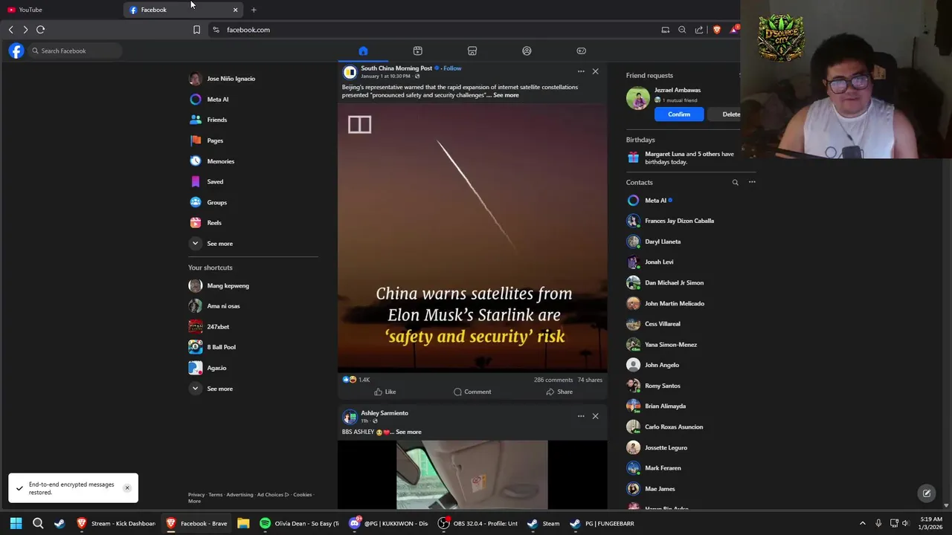Image resolution: width=952 pixels, height=535 pixels.
Task: Open a new browser tab
Action: pyautogui.click(x=254, y=10)
